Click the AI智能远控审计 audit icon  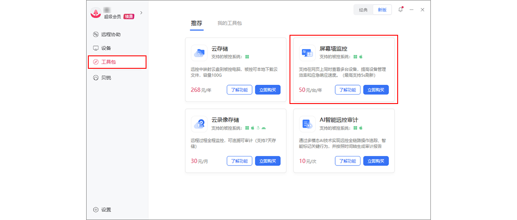pyautogui.click(x=307, y=124)
